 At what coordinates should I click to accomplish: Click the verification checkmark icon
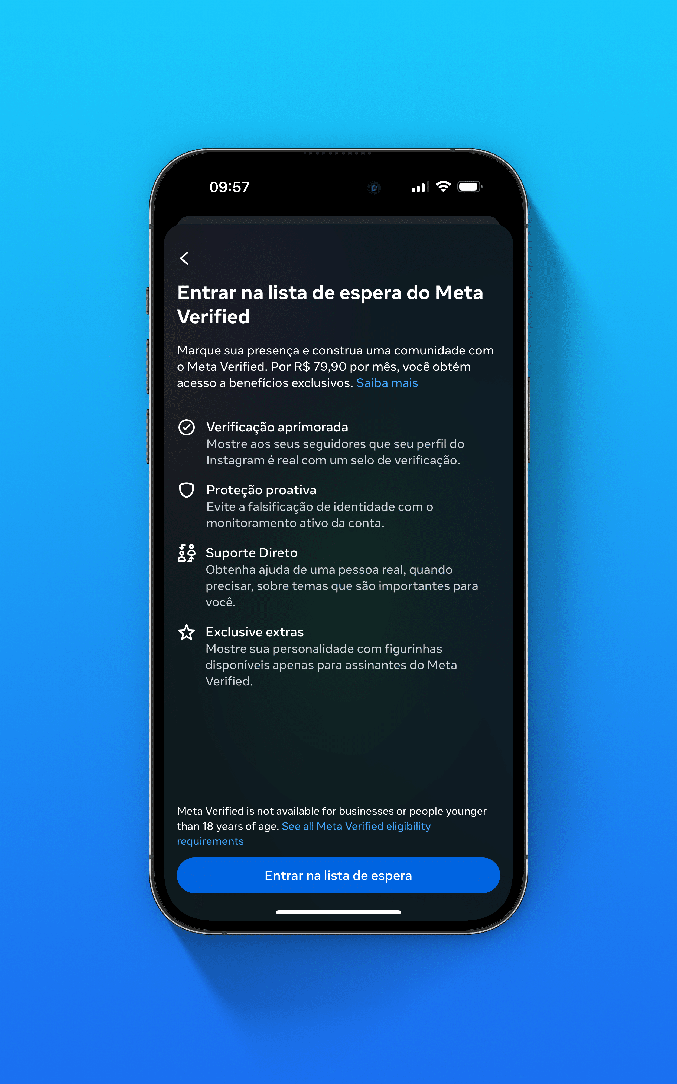click(x=185, y=427)
